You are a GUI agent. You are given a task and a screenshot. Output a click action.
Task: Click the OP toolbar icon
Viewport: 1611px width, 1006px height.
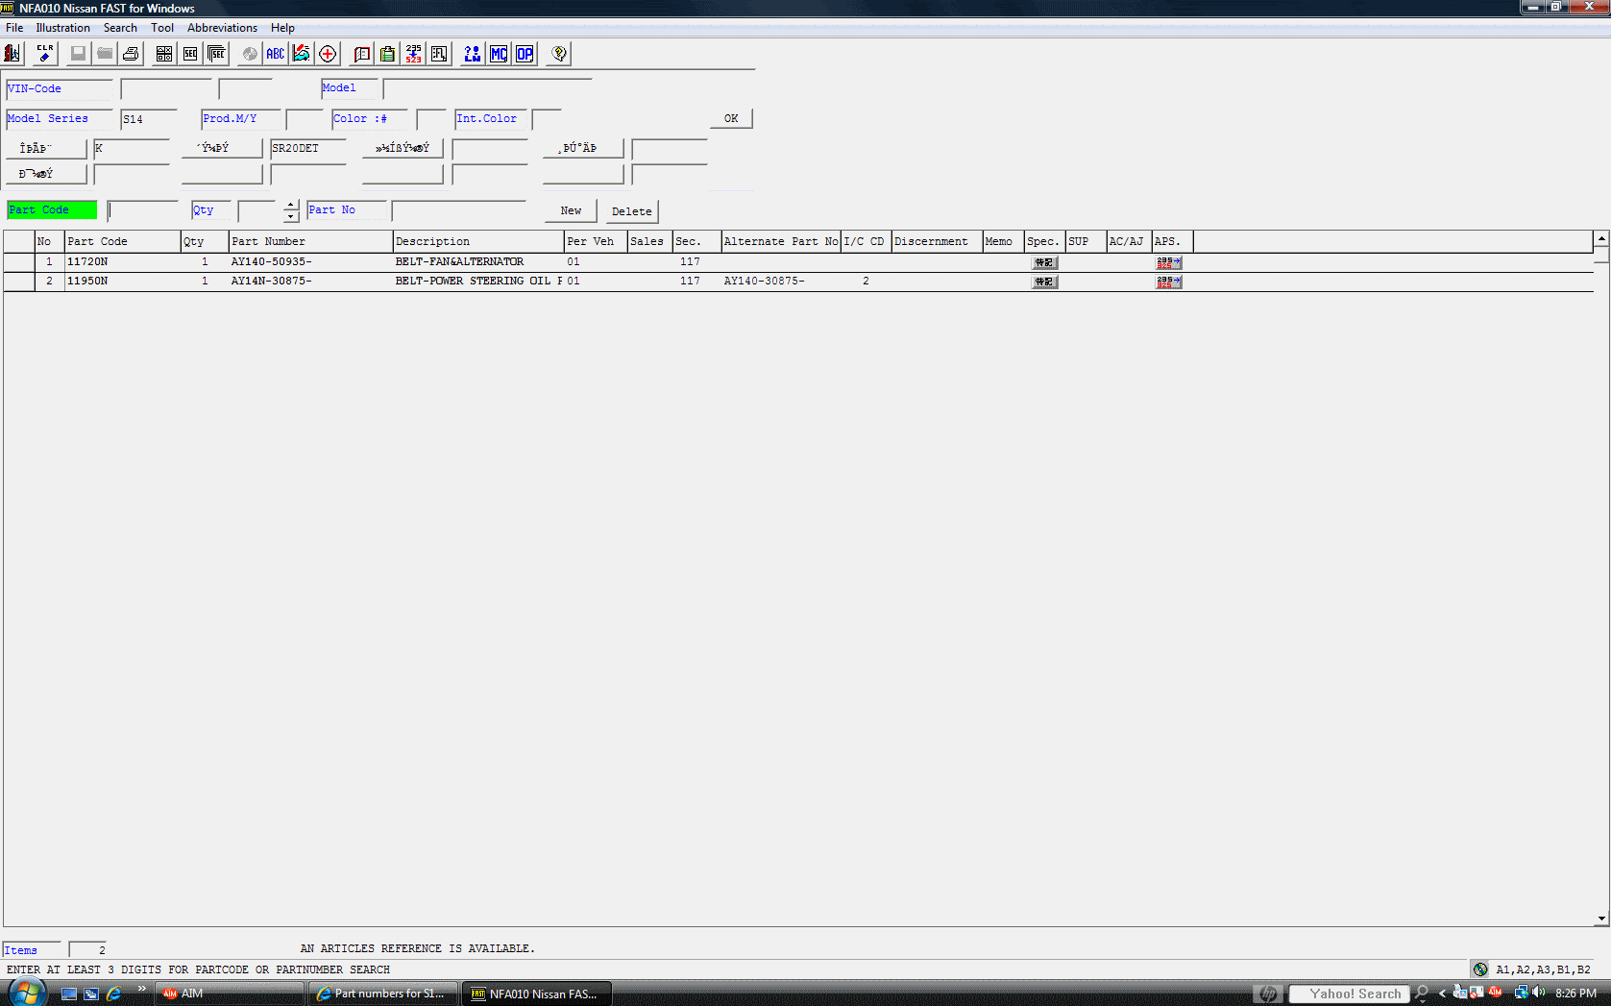(x=525, y=54)
